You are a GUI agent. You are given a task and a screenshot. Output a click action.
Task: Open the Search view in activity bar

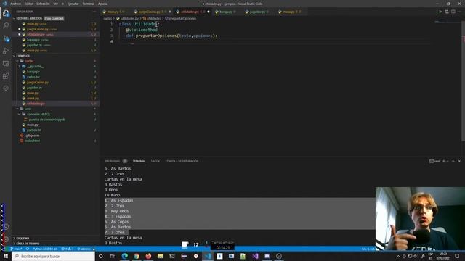[x=6, y=25]
